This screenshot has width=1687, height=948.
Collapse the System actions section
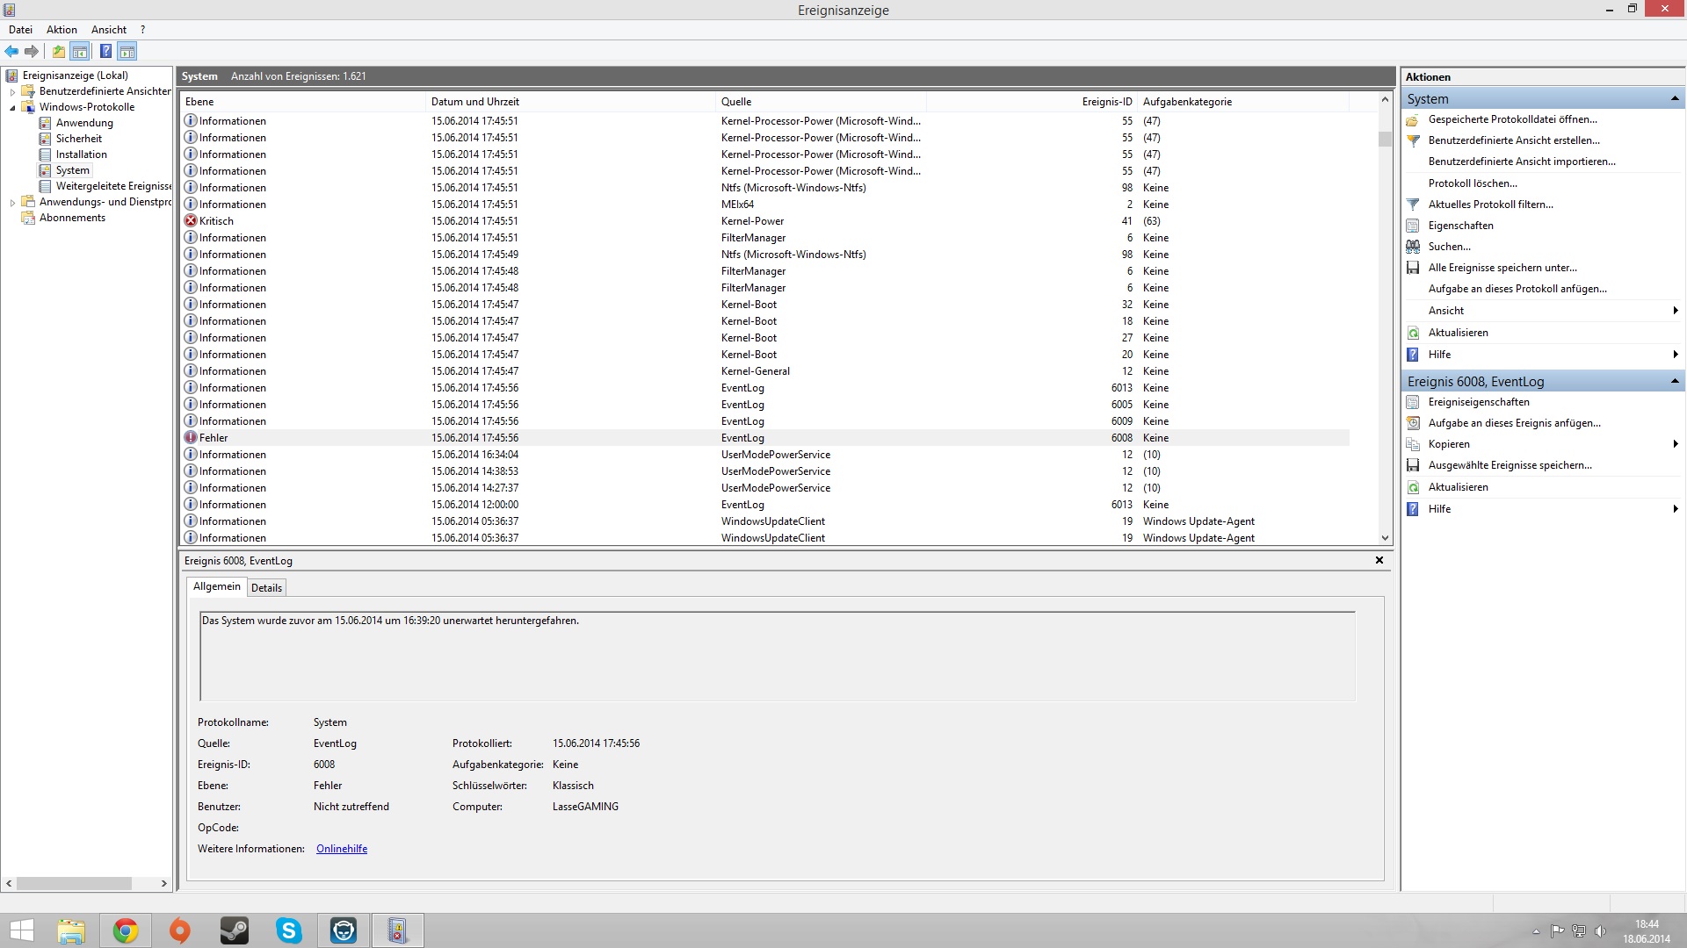pyautogui.click(x=1675, y=98)
